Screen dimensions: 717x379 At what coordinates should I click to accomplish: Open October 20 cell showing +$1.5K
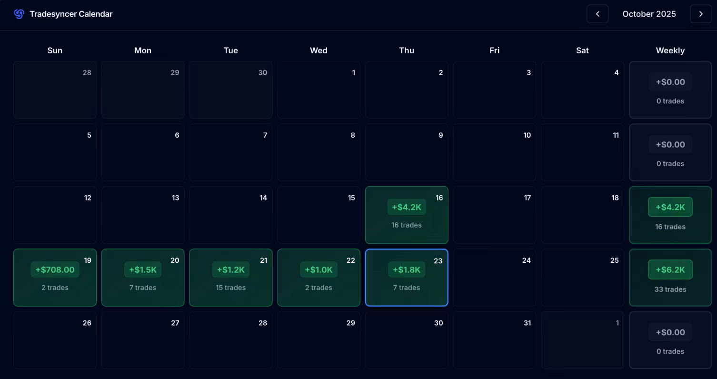(143, 278)
